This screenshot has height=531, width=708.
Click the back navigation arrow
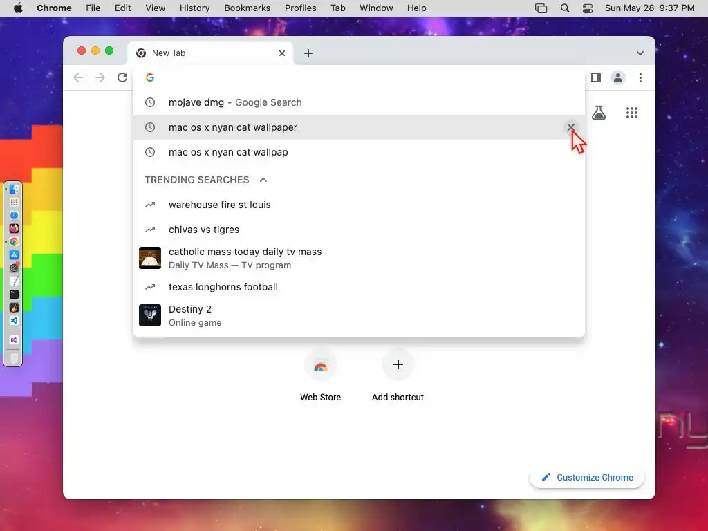(78, 77)
